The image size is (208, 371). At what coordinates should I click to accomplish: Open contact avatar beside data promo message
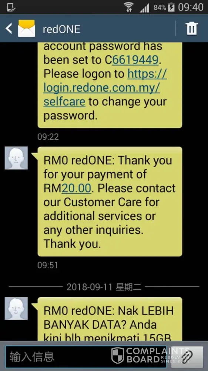click(16, 308)
